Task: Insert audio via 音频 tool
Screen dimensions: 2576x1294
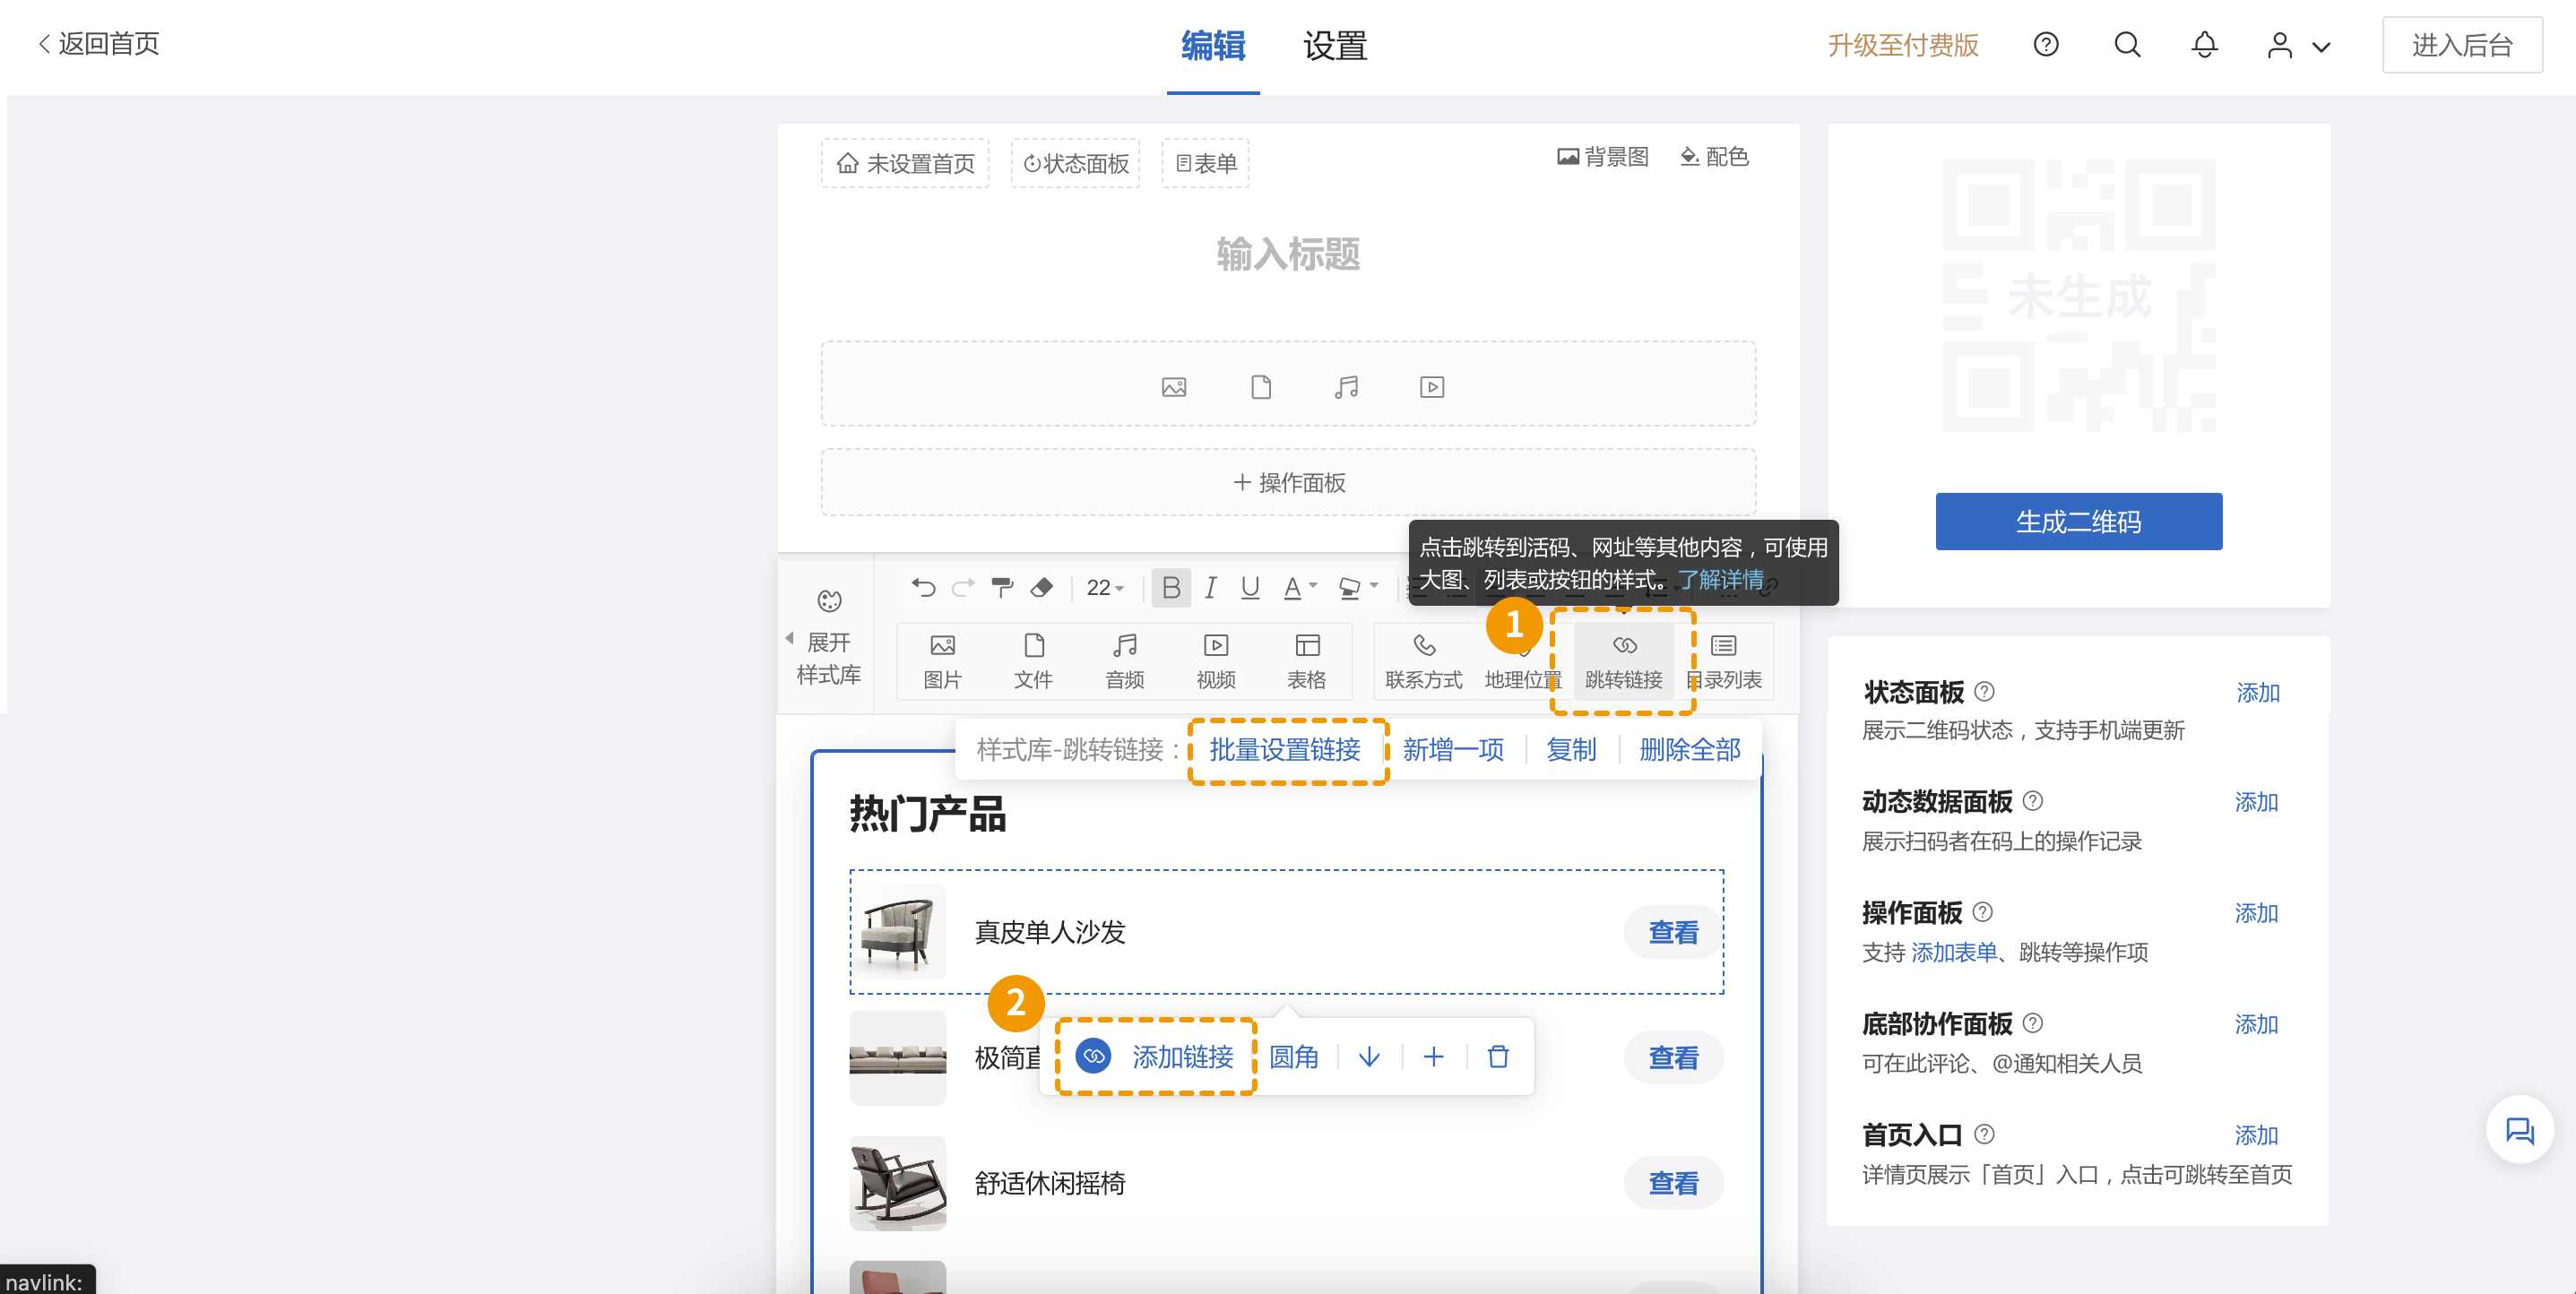Action: click(1125, 661)
